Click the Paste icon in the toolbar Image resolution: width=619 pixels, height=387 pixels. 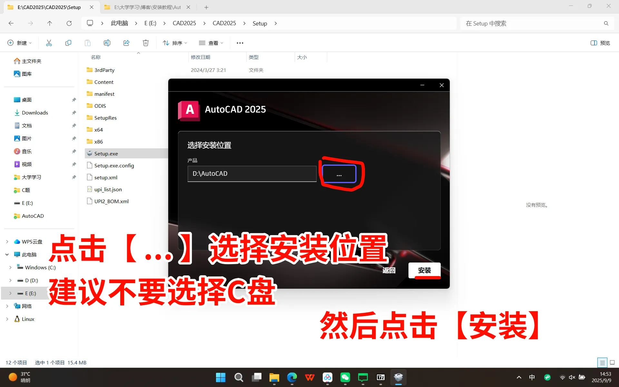87,43
